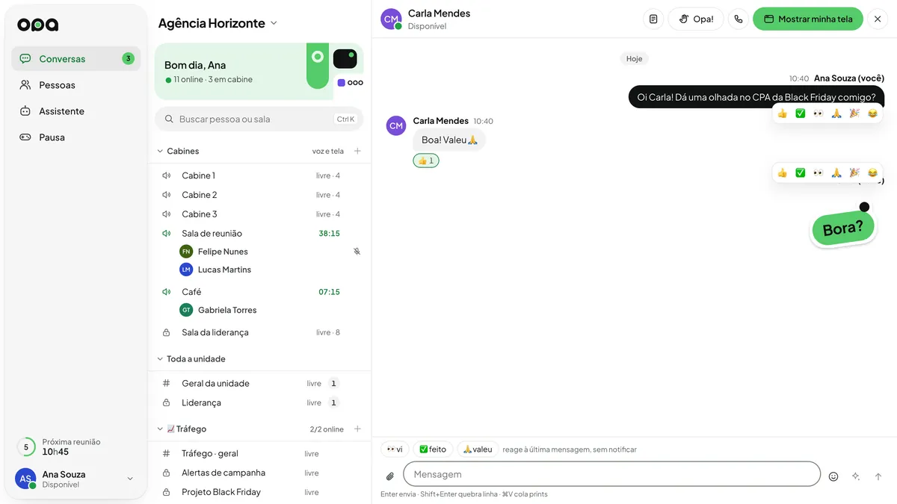Click the speaker icon next to Cabine 1

167,175
